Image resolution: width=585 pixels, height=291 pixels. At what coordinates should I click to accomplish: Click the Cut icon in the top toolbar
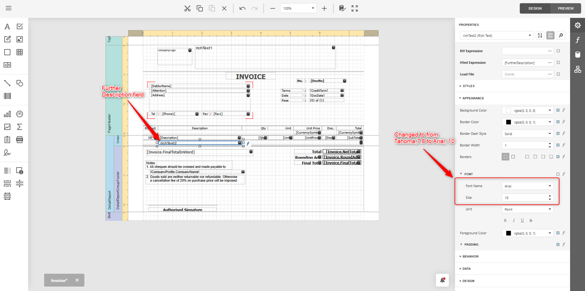click(x=187, y=8)
